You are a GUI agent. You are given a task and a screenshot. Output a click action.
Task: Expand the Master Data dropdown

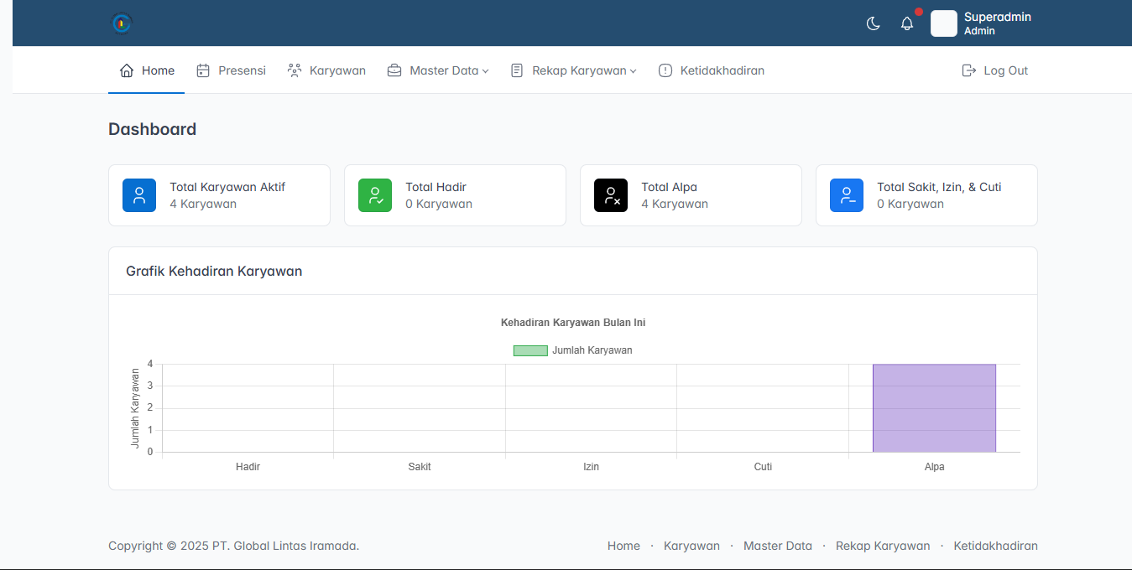click(x=438, y=70)
